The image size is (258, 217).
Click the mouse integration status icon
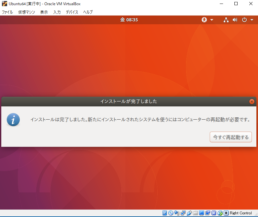[220, 213]
